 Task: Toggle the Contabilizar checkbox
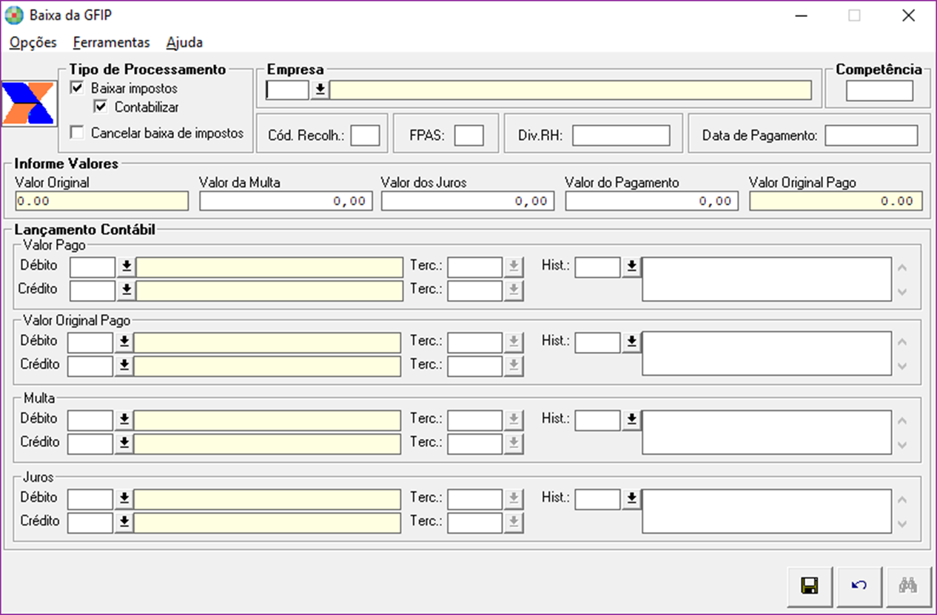(x=101, y=107)
